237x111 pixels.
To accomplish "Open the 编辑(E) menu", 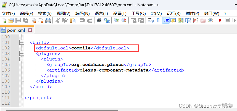I will (x=27, y=14).
